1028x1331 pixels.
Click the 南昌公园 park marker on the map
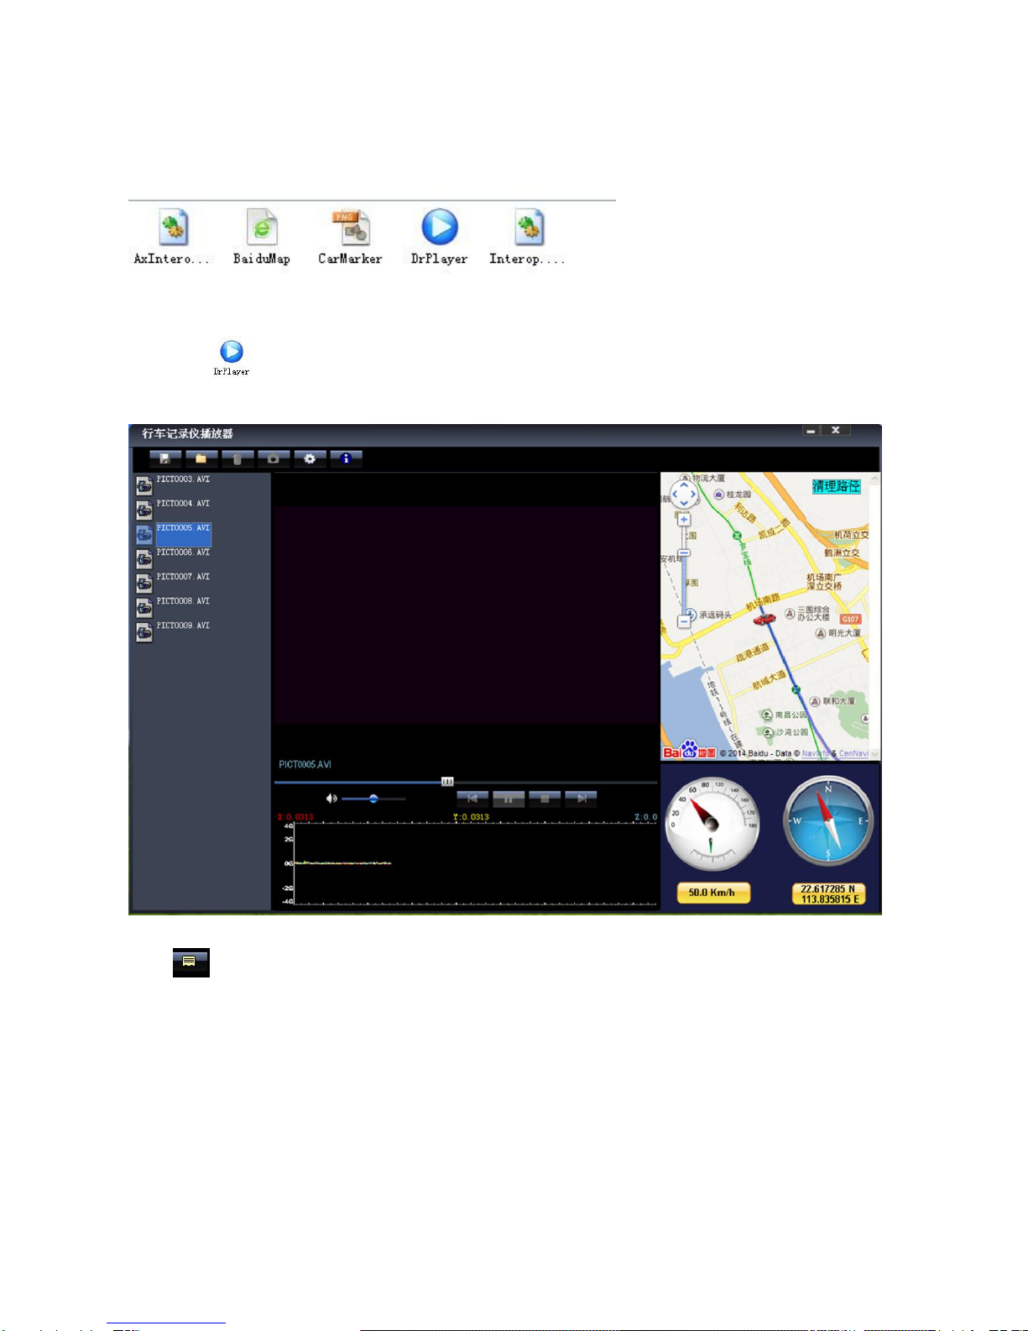click(785, 715)
